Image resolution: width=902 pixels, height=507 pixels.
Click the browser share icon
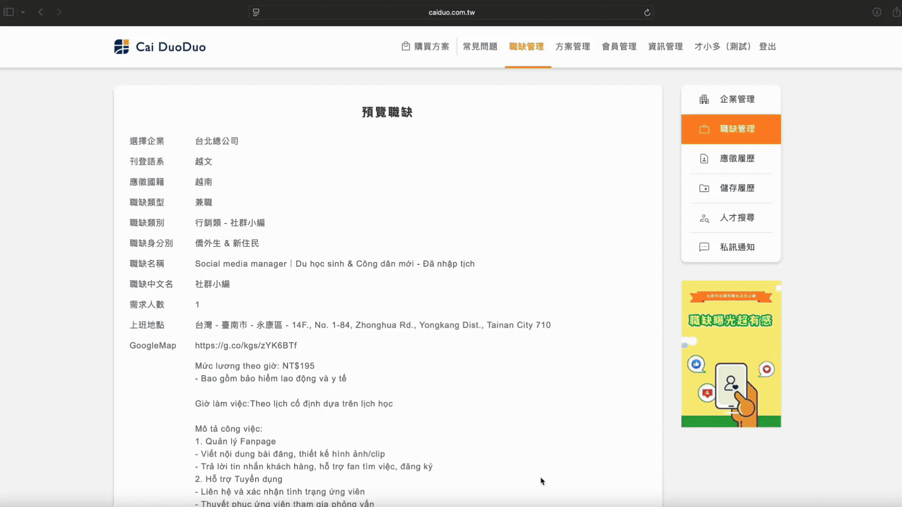tap(896, 12)
